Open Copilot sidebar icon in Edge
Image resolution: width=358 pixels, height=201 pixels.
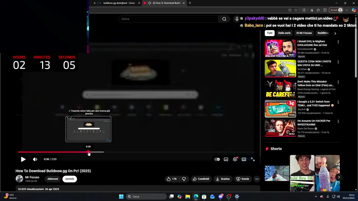[354, 10]
